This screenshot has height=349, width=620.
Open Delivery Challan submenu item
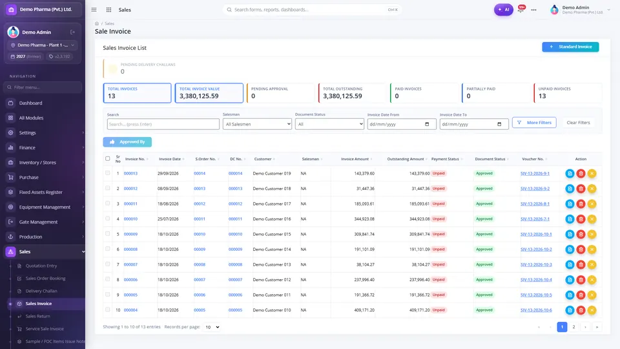click(41, 291)
